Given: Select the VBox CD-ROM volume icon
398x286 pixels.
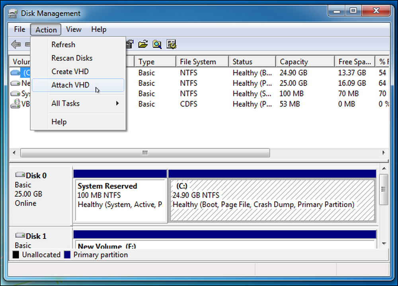Looking at the screenshot, I should [15, 104].
